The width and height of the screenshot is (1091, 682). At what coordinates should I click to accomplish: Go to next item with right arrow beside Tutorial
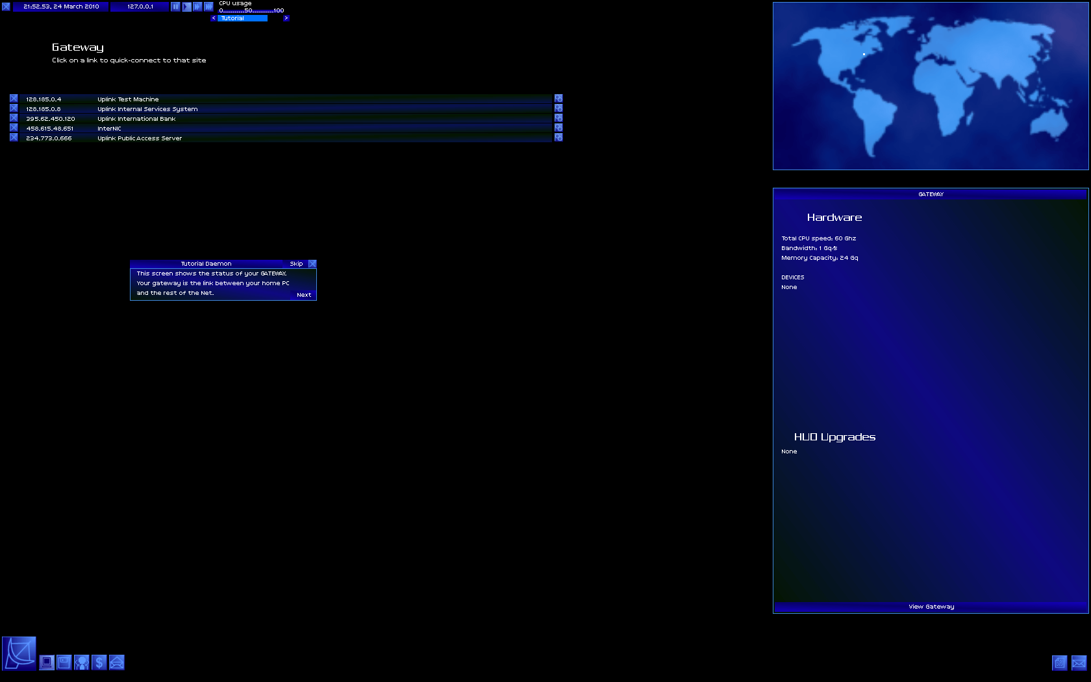[x=286, y=18]
